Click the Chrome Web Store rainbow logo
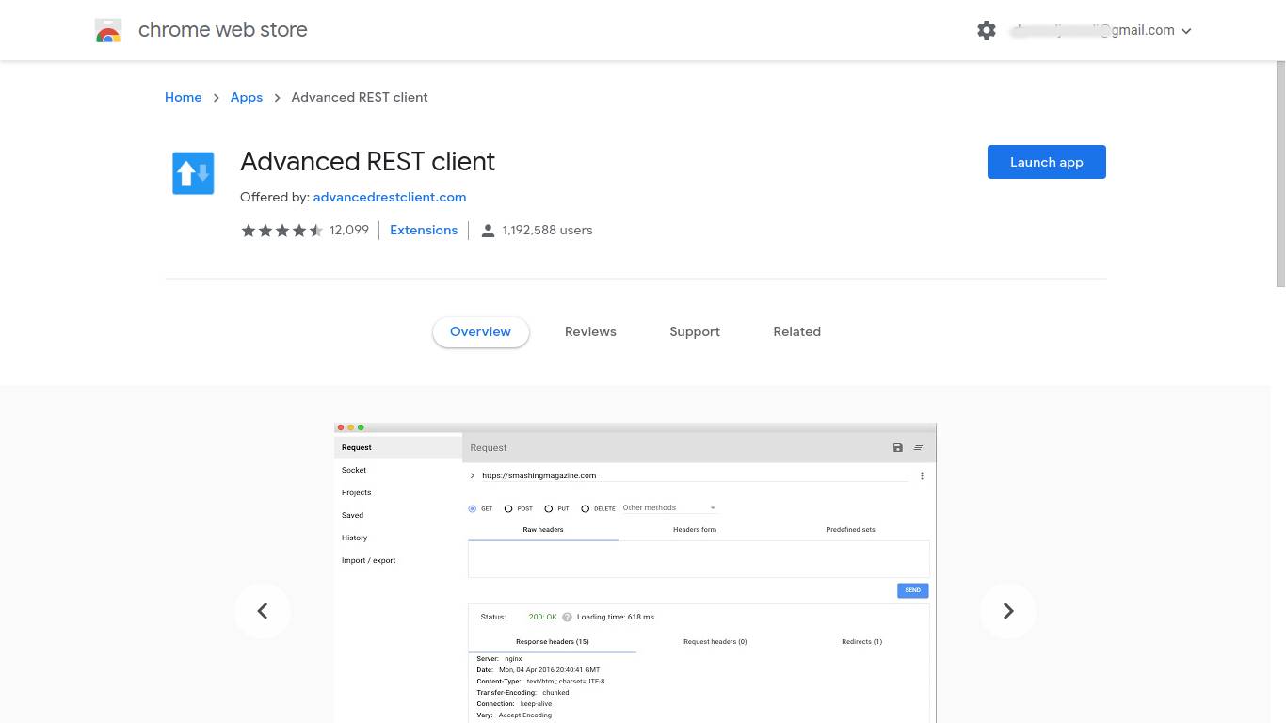Viewport: 1286px width, 723px height. (108, 30)
